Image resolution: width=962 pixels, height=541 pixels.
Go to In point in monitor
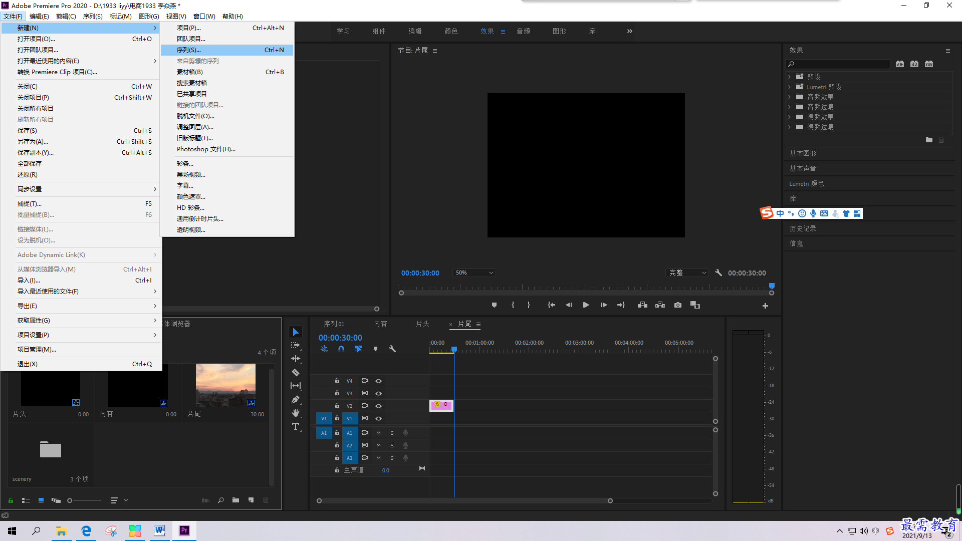pyautogui.click(x=551, y=305)
